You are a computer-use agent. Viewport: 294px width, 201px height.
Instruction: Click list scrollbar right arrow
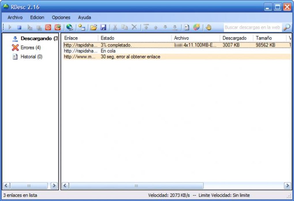(287, 186)
